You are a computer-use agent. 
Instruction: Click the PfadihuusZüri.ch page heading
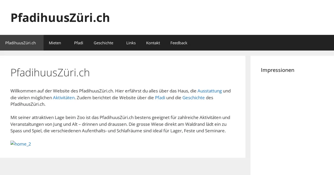[50, 72]
